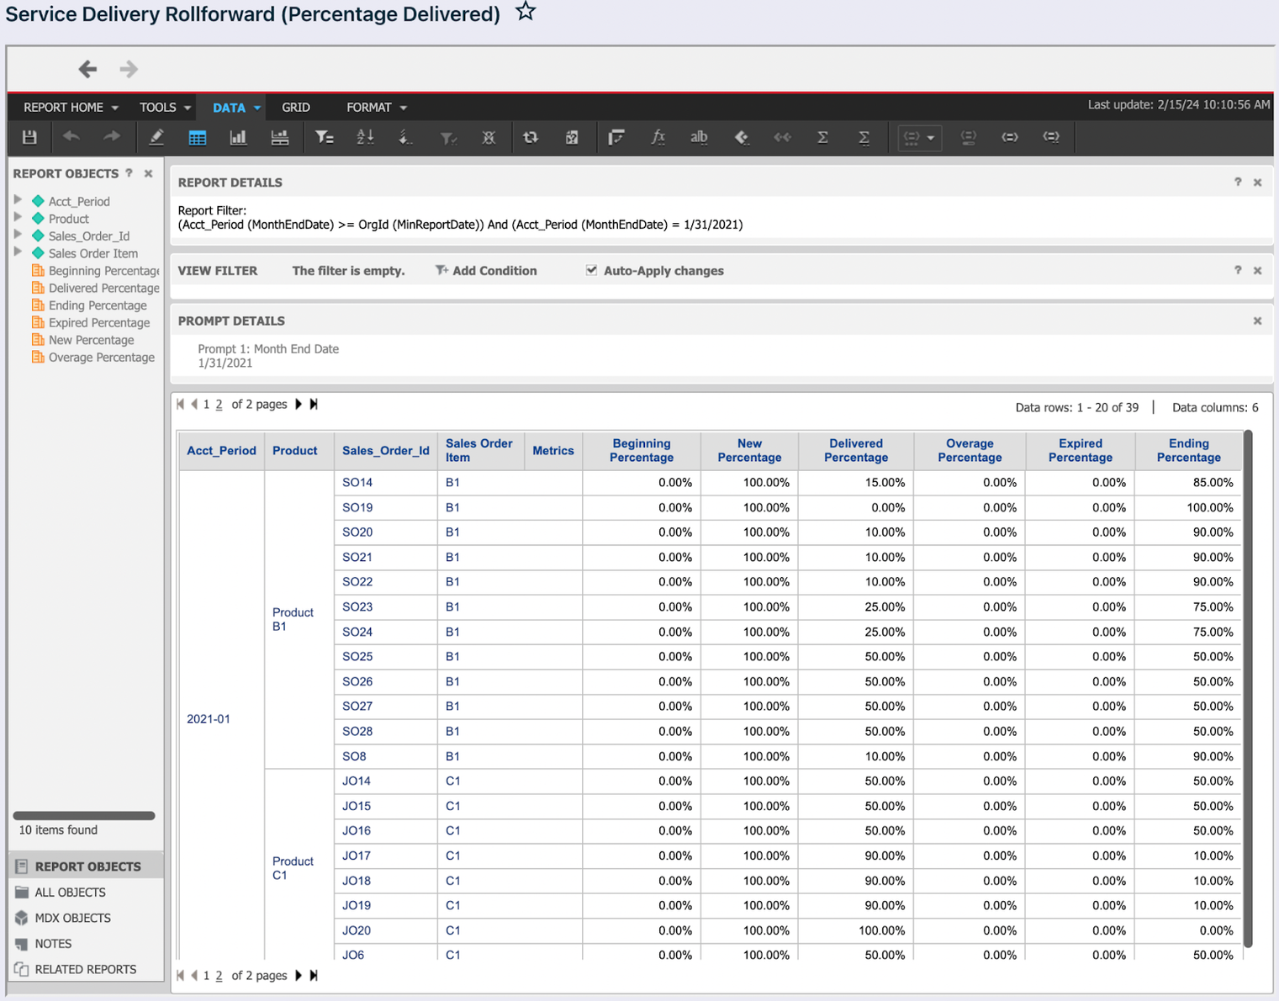Open the SO14 sales order link
This screenshot has height=1001, width=1279.
[x=357, y=483]
